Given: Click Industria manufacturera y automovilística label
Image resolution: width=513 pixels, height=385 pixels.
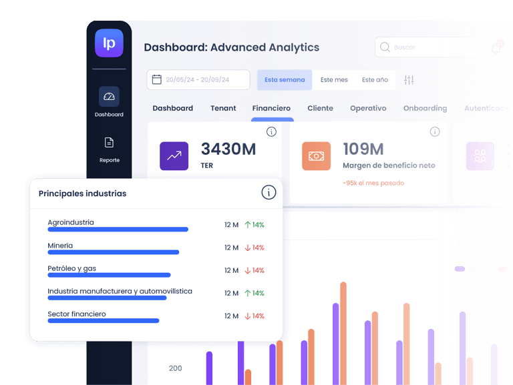Looking at the screenshot, I should pos(120,291).
